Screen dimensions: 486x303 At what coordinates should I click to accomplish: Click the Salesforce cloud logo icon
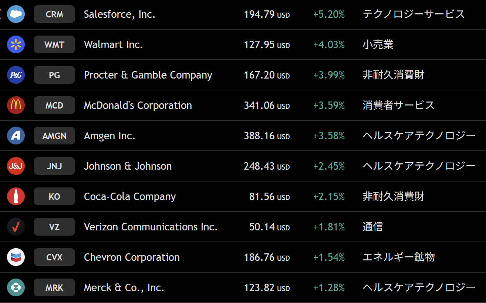[16, 14]
